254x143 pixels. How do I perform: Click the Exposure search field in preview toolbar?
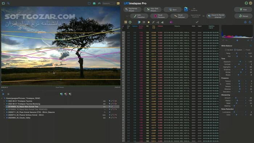pyautogui.click(x=109, y=3)
